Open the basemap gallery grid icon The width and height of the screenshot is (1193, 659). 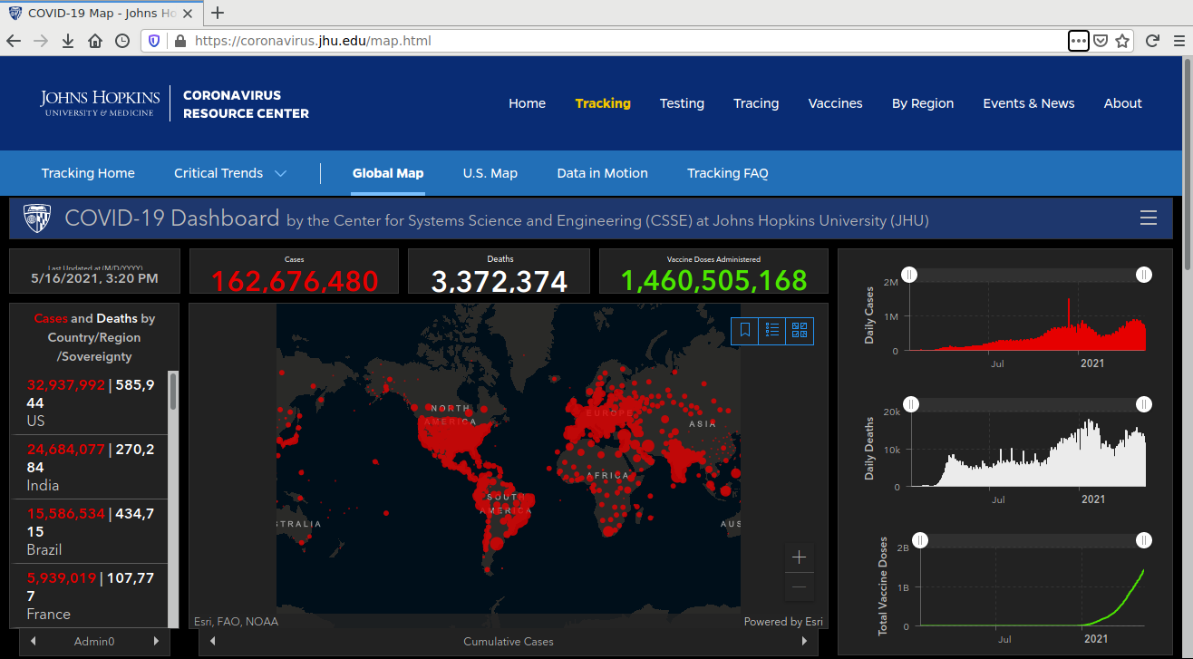point(800,330)
